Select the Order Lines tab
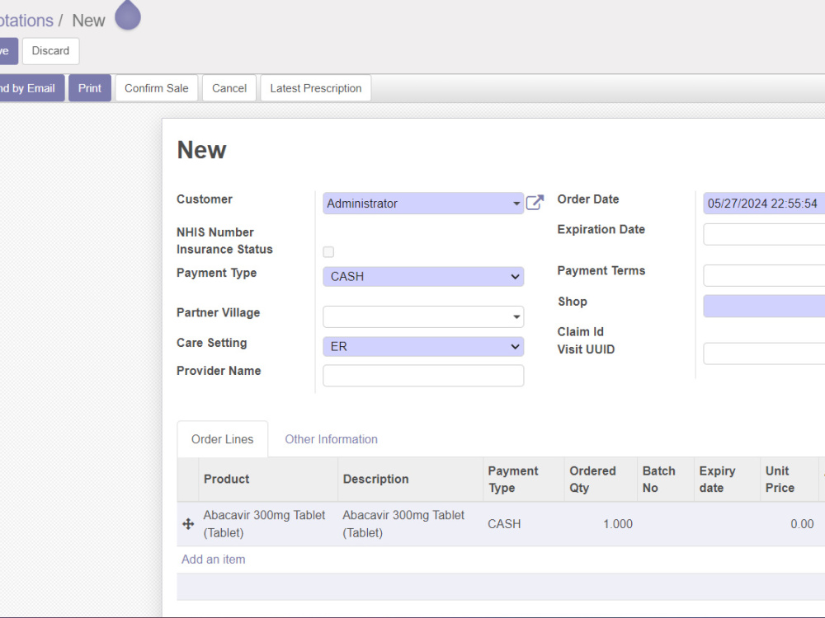 tap(222, 439)
